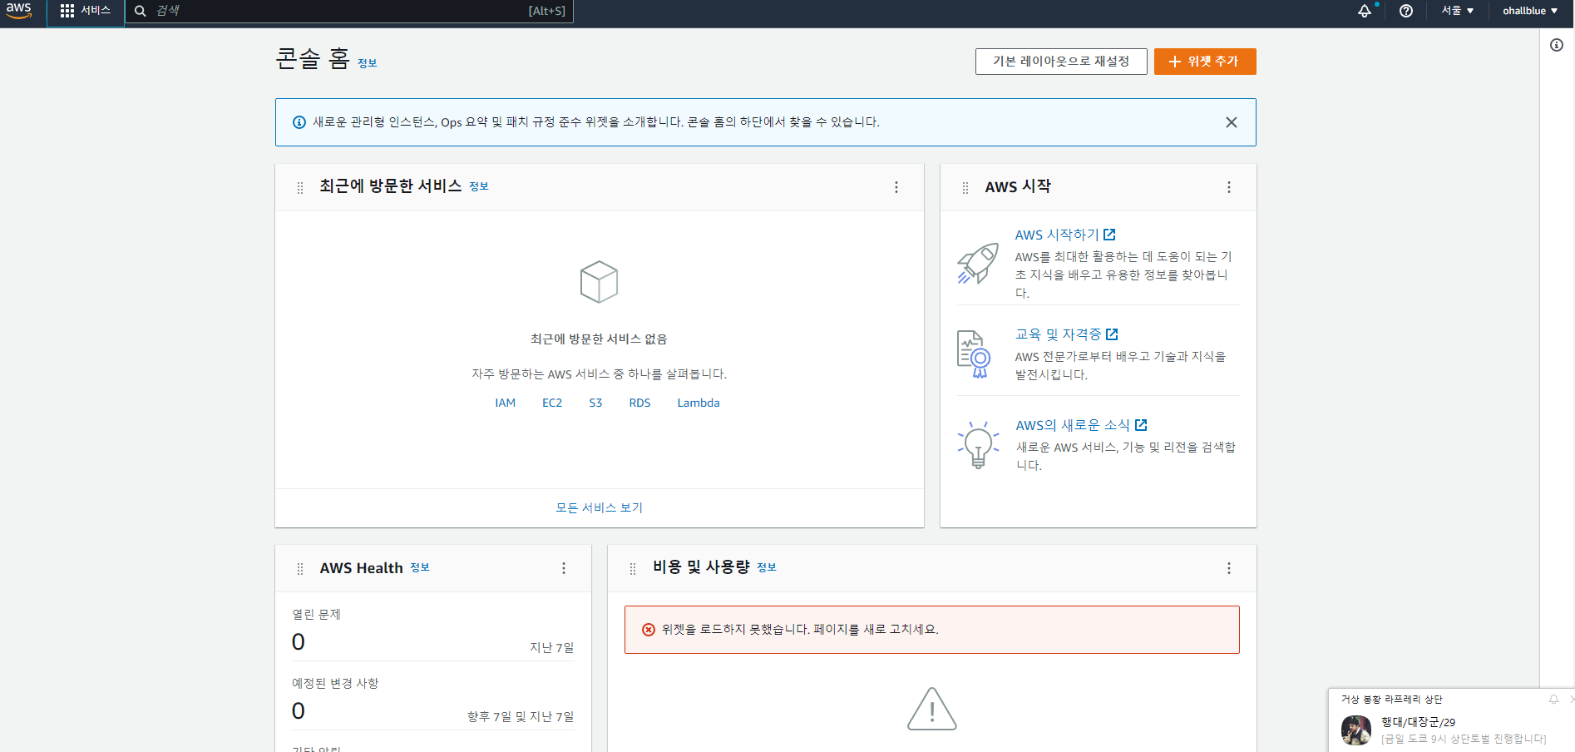Image resolution: width=1575 pixels, height=752 pixels.
Task: Open options menu of AWS Health widget
Action: tap(564, 568)
